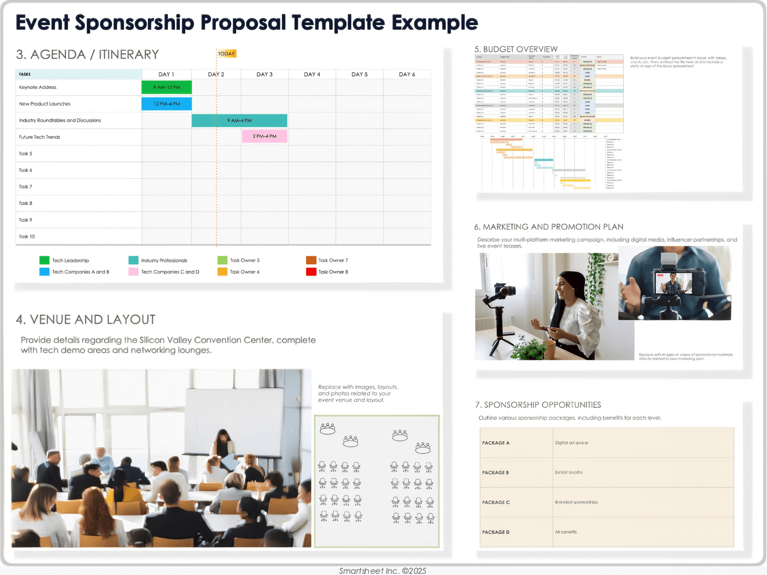
Task: Click the Task Owner 8 red swatch
Action: (311, 272)
